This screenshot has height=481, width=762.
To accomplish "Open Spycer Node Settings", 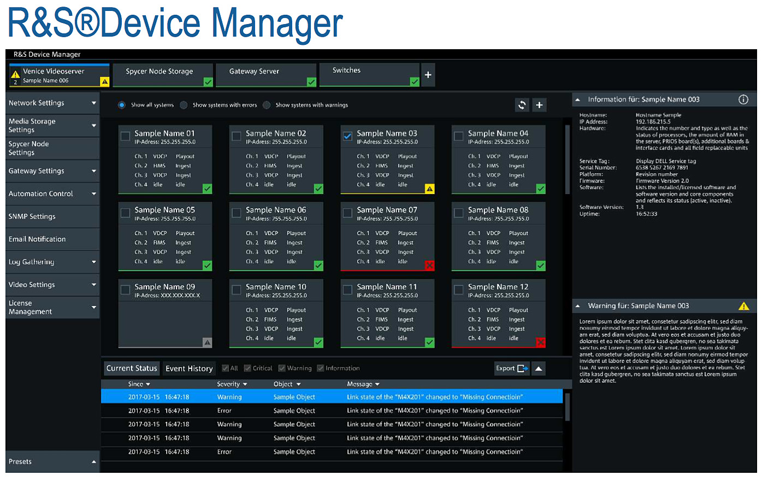I will point(52,148).
